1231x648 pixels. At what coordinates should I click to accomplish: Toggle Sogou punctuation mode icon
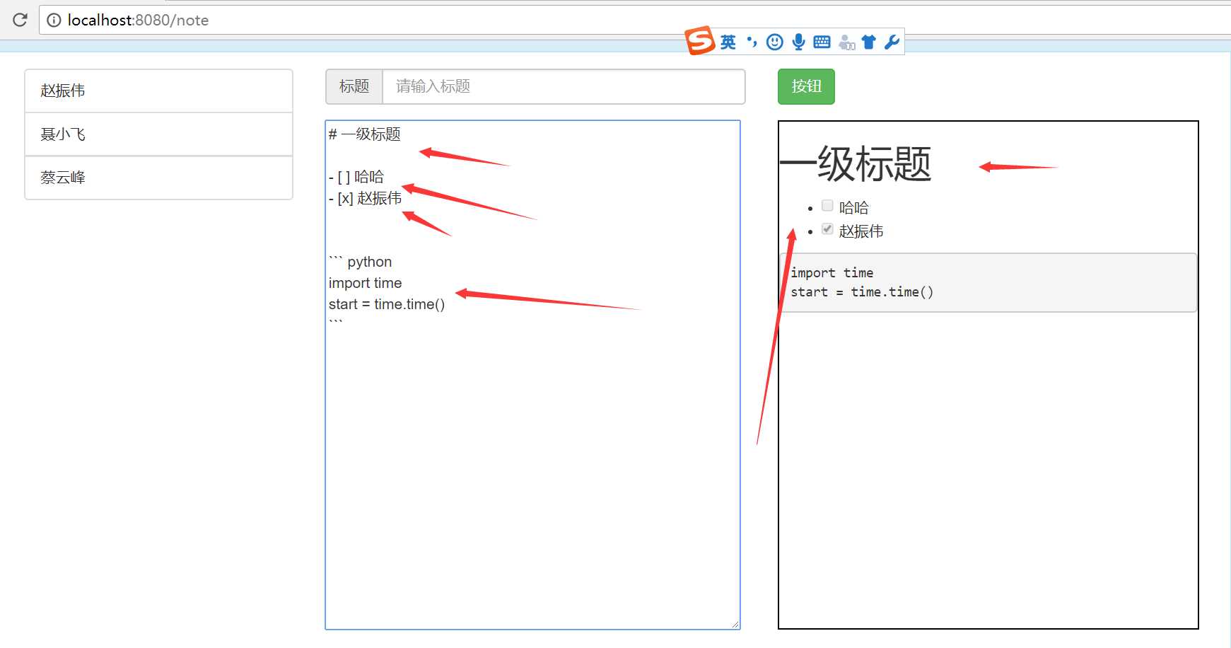pyautogui.click(x=752, y=42)
